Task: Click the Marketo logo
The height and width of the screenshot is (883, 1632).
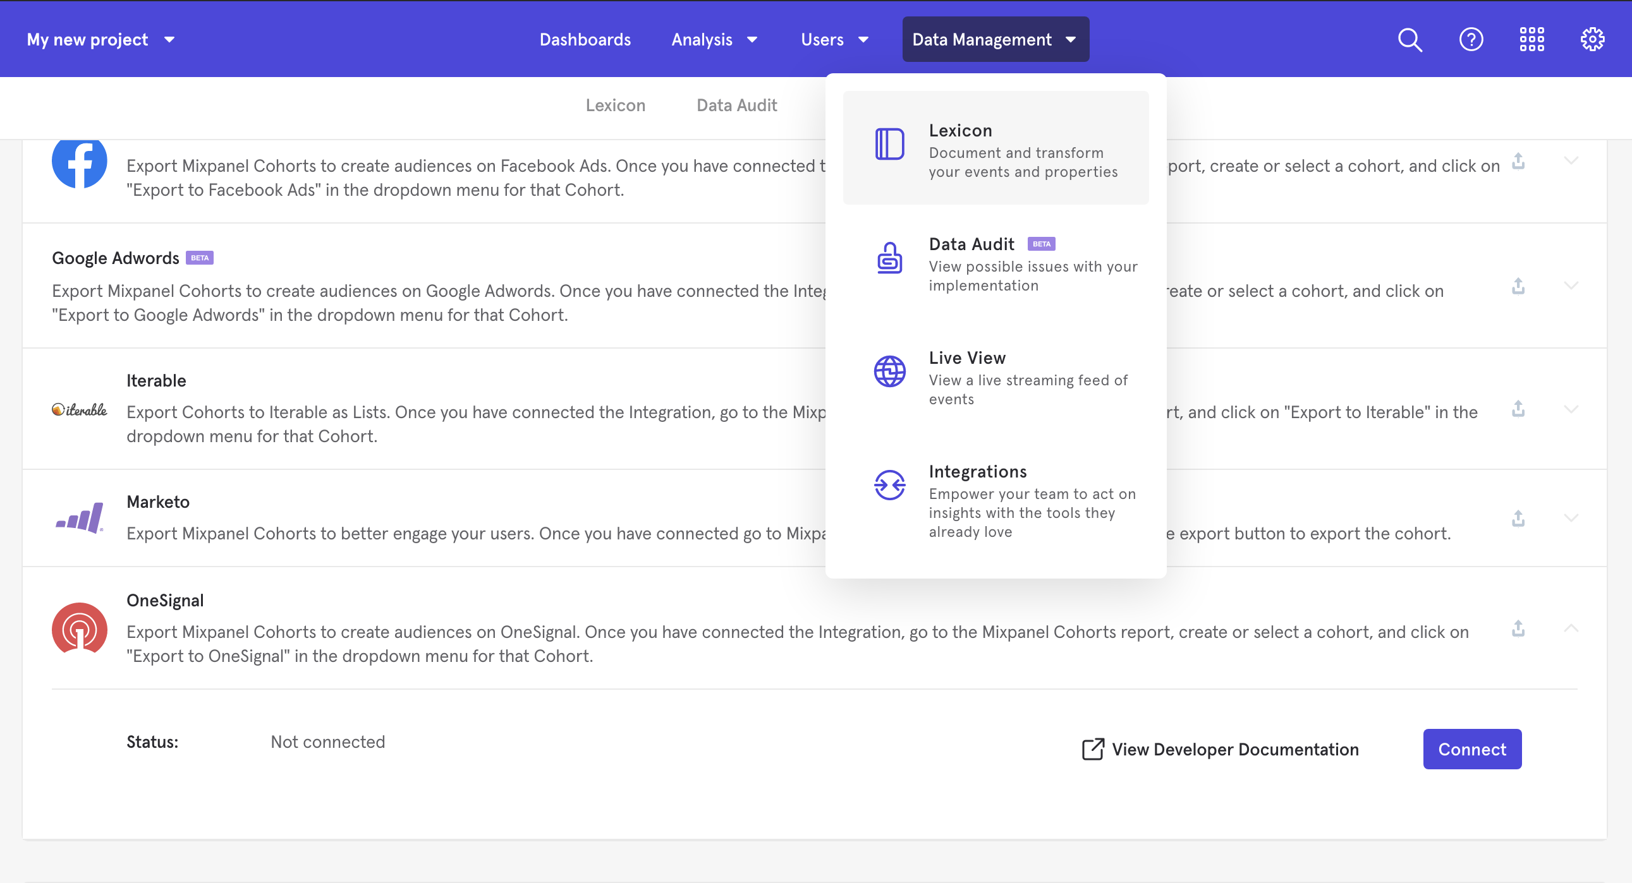Action: (x=79, y=518)
